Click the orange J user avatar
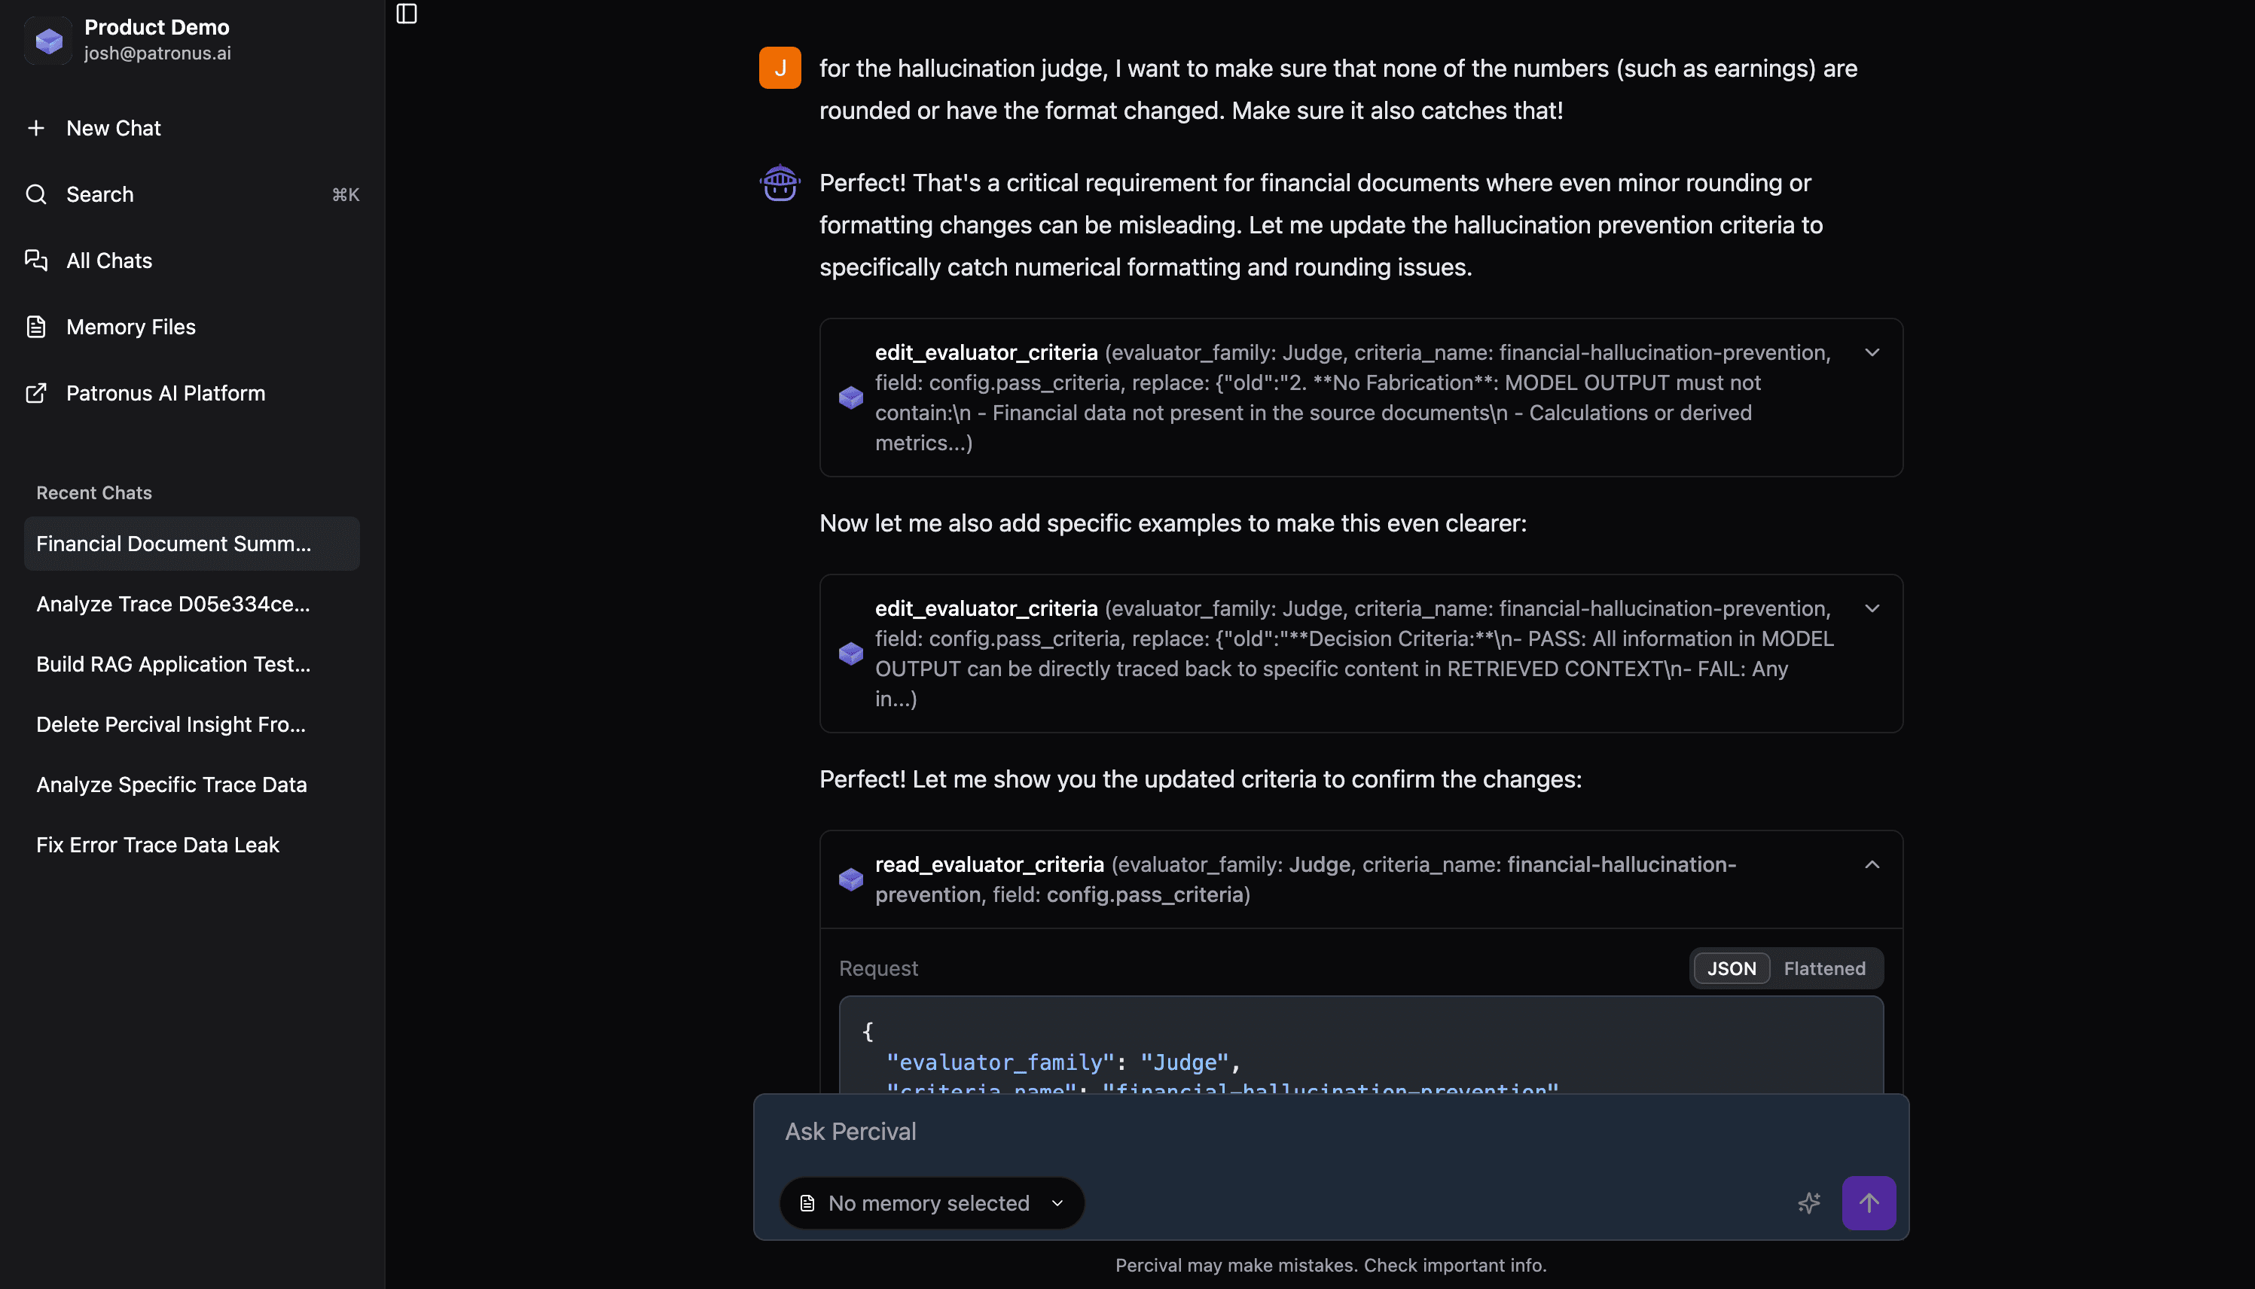The image size is (2255, 1289). coord(780,67)
